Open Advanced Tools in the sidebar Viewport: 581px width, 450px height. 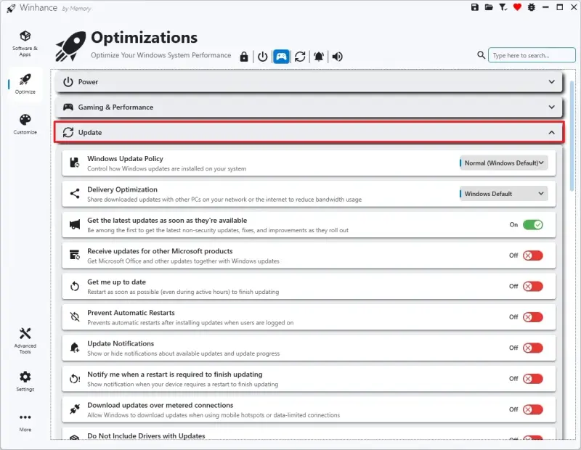coord(25,338)
